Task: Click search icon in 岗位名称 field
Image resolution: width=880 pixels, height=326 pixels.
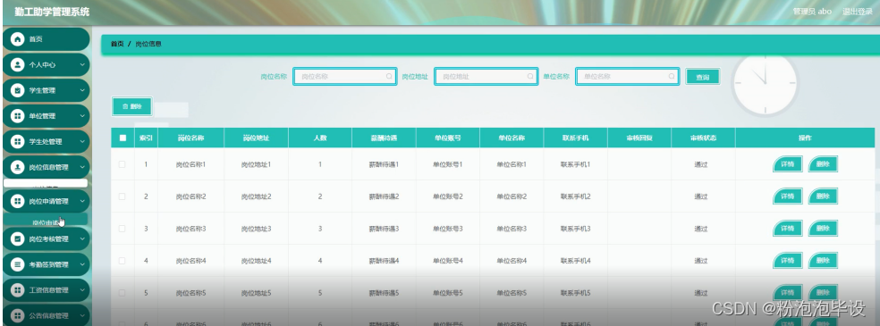Action: click(x=390, y=76)
